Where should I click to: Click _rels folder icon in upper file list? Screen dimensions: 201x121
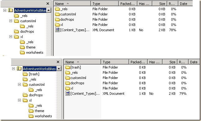coord(57,9)
